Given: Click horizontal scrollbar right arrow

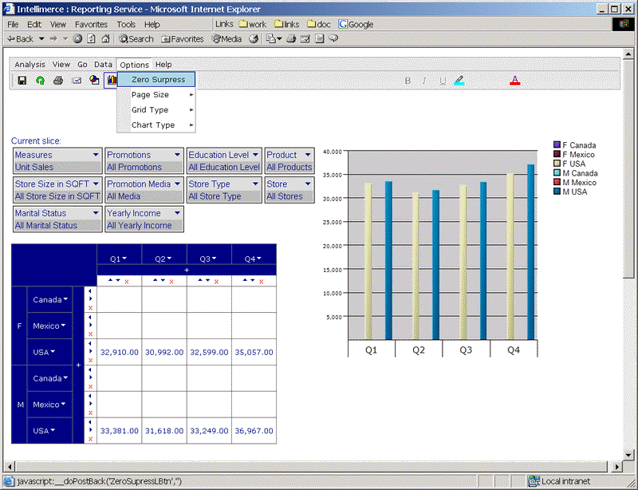Looking at the screenshot, I should tap(617, 467).
